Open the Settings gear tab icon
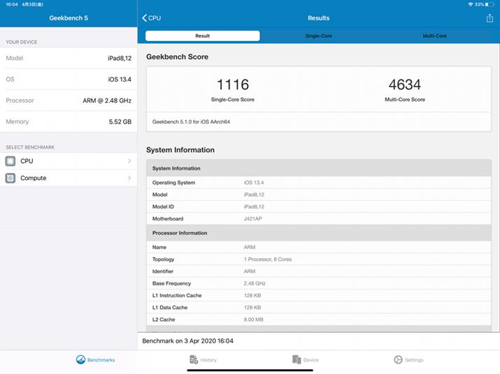 coord(398,360)
